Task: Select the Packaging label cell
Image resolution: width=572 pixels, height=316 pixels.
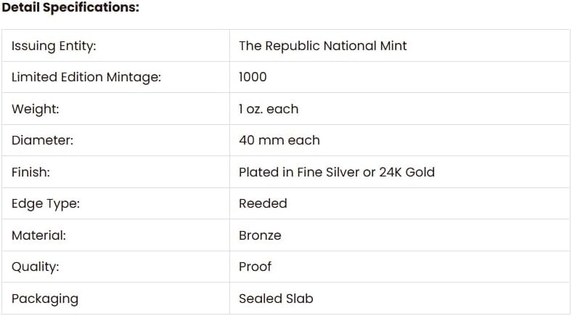Action: [x=115, y=298]
